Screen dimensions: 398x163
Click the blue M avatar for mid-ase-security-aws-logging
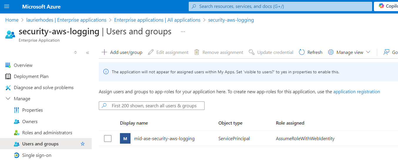[x=125, y=138]
